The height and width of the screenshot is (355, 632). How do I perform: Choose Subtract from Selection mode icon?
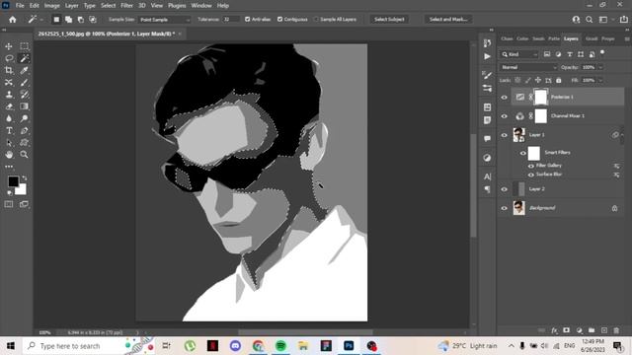tap(81, 20)
